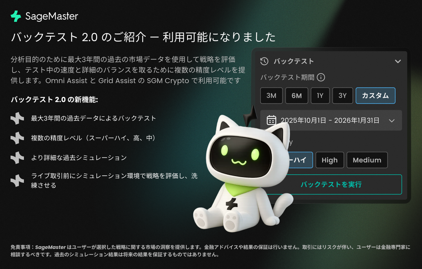Viewport: 422px width, 269px height.
Task: Select the 3M backtest period
Action: [x=271, y=96]
